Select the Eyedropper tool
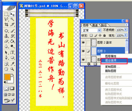Screen dimensions: 132x111 [12, 64]
